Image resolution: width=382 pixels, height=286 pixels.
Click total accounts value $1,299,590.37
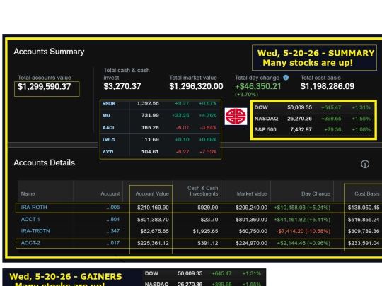pyautogui.click(x=45, y=87)
